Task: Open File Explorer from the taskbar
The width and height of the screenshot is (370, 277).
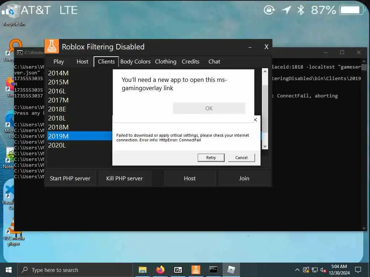Action: tap(142, 270)
